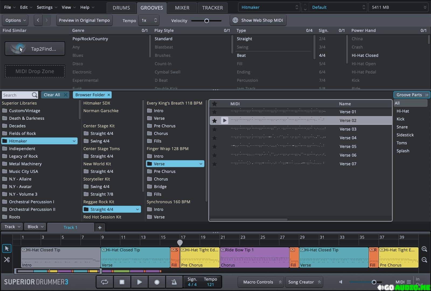Play the Verse 02 groove preview
Viewport: 431px width, 291px height.
224,120
